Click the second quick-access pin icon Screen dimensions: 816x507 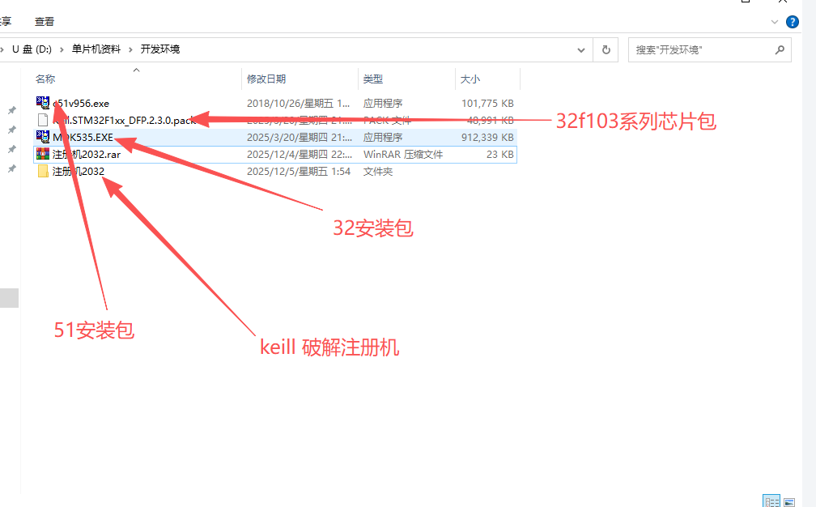[11, 130]
